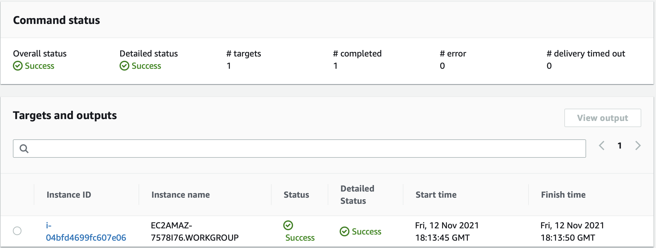The width and height of the screenshot is (656, 248).
Task: Click the Targets and outputs section heading
Action: coord(65,115)
